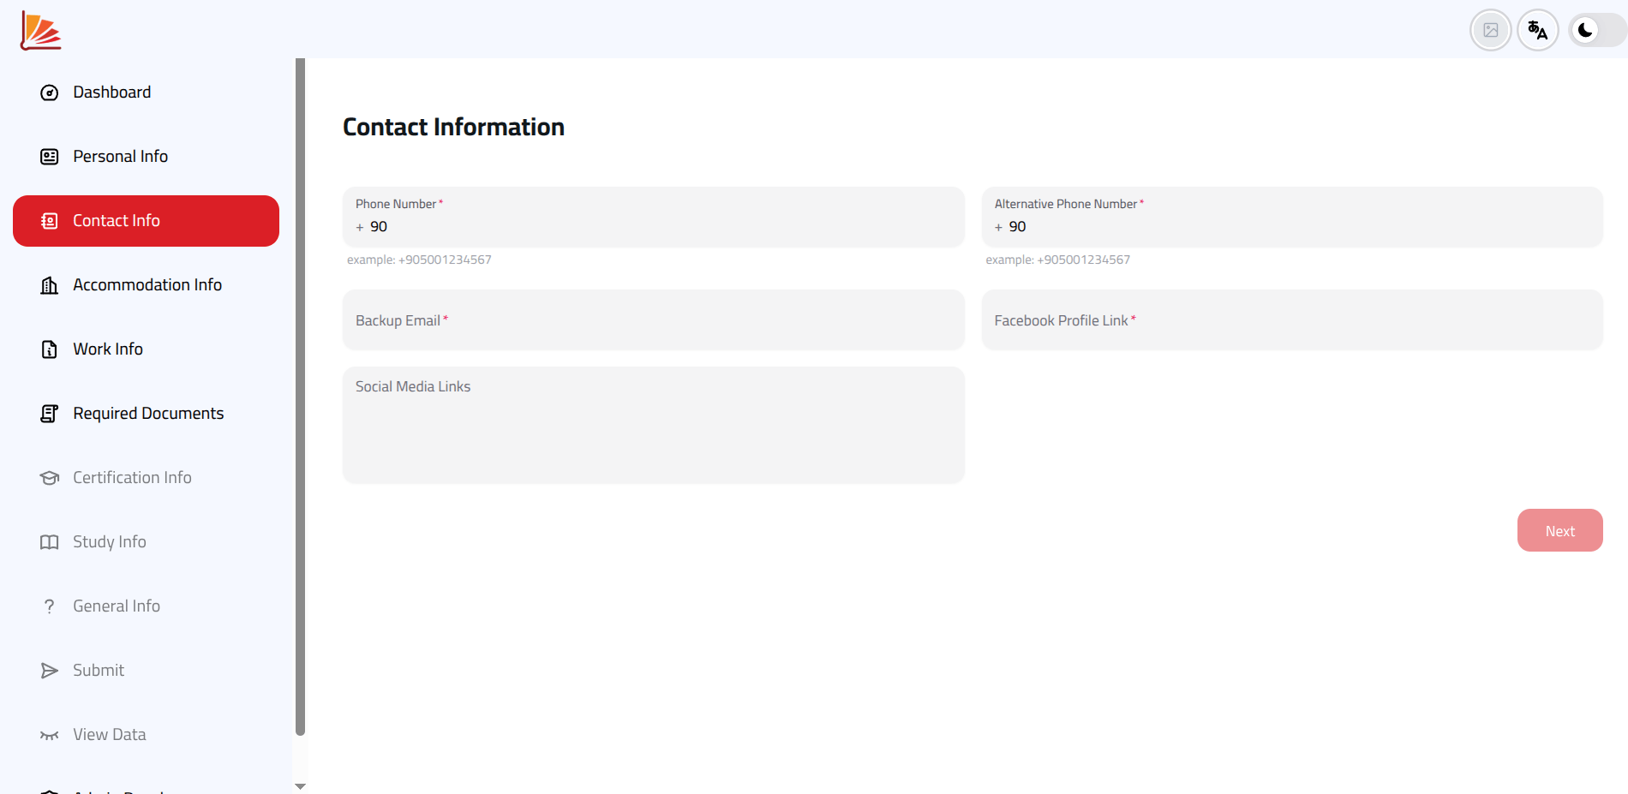
Task: Click the sidebar vertical scrollbar
Action: (x=300, y=397)
